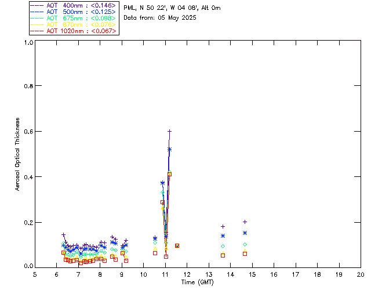The width and height of the screenshot is (371, 297).
Task: Click the 0.6 y-axis tick label
Action: pos(28,132)
